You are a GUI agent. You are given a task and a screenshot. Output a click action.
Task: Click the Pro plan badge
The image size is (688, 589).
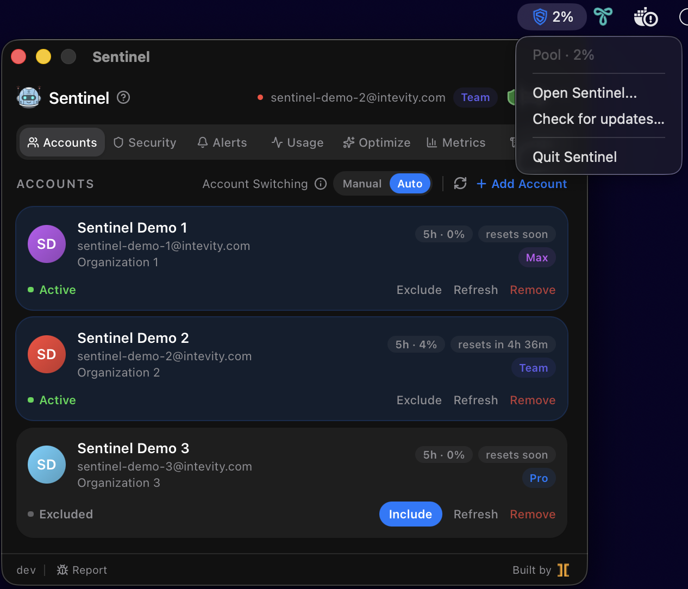pos(539,478)
